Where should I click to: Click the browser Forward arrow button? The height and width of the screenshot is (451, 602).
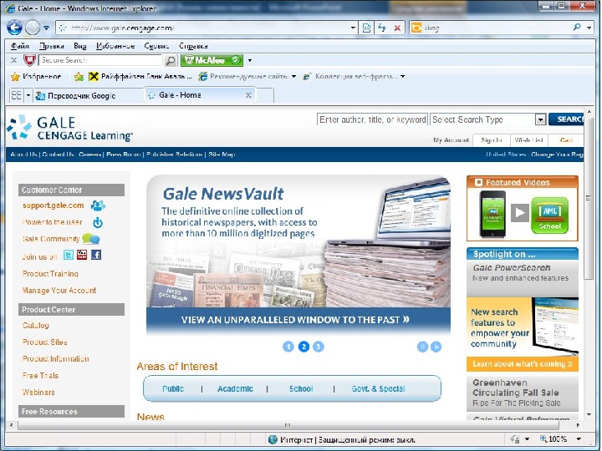33,28
